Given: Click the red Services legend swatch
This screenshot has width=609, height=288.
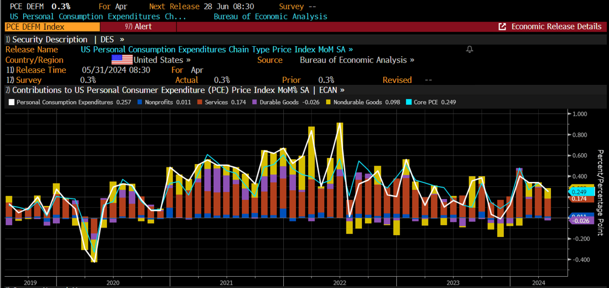Looking at the screenshot, I should (200, 102).
